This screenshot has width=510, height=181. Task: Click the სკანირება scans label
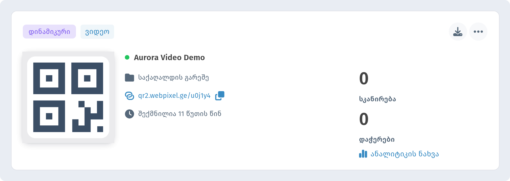click(377, 99)
